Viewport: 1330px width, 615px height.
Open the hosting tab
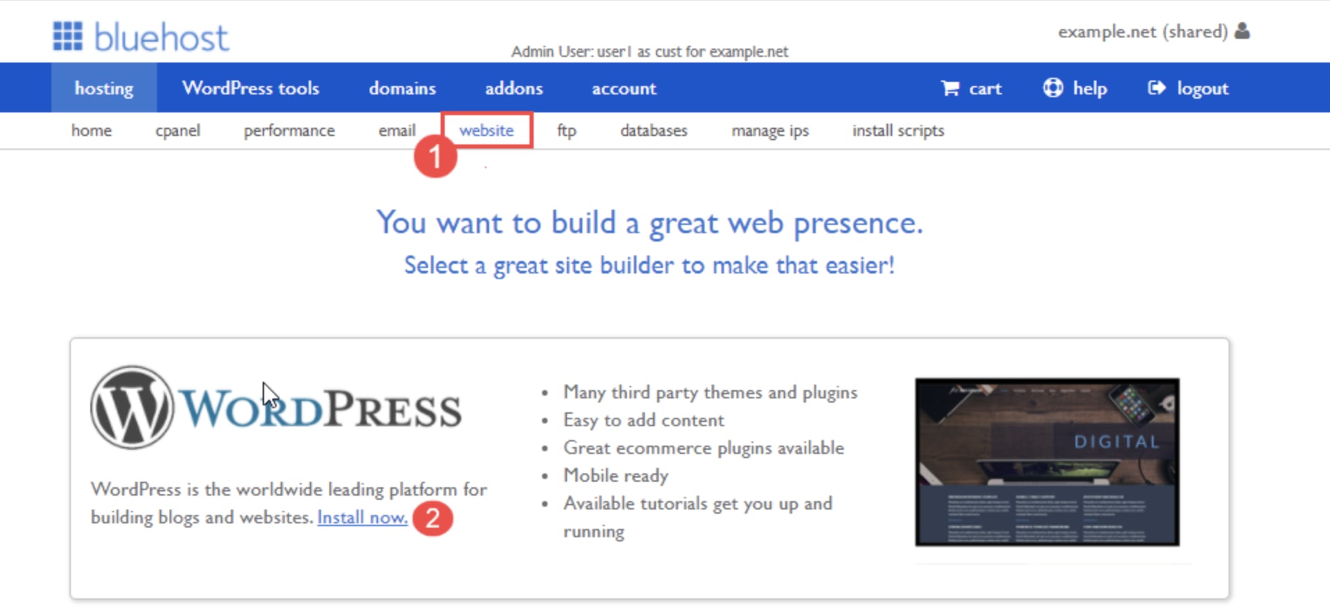coord(104,88)
